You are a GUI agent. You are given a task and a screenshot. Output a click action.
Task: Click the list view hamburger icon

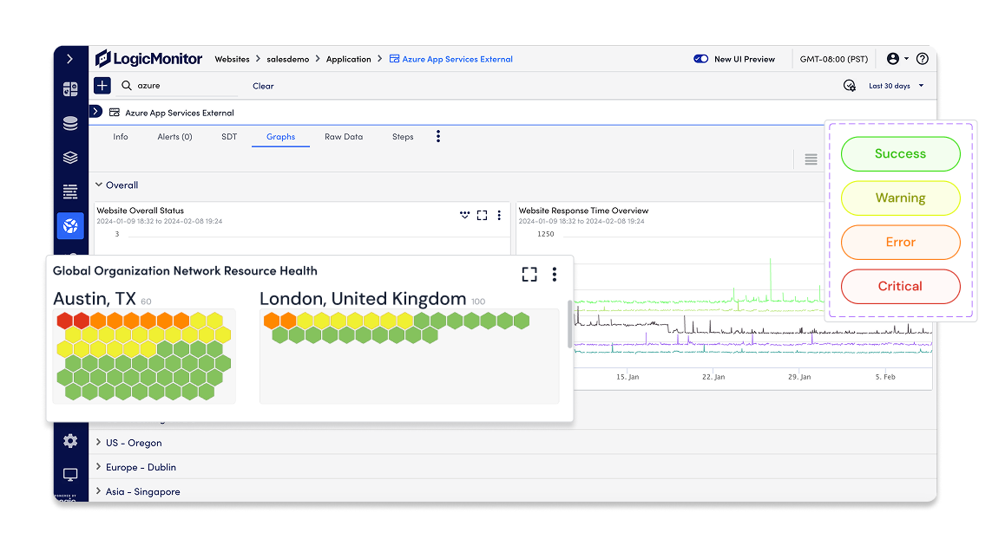click(x=811, y=159)
